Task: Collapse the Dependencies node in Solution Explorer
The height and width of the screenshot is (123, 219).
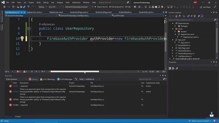Action: (x=173, y=23)
